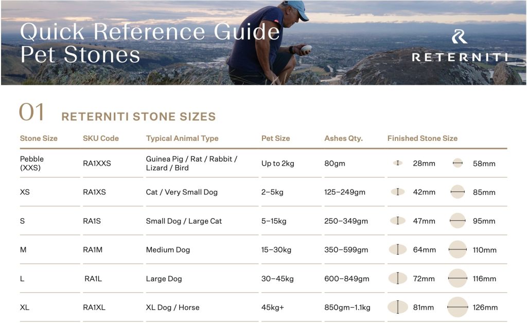Screen dimensions: 527x323
Task: Click the RETERNITI STONE SIZES heading
Action: pyautogui.click(x=138, y=117)
